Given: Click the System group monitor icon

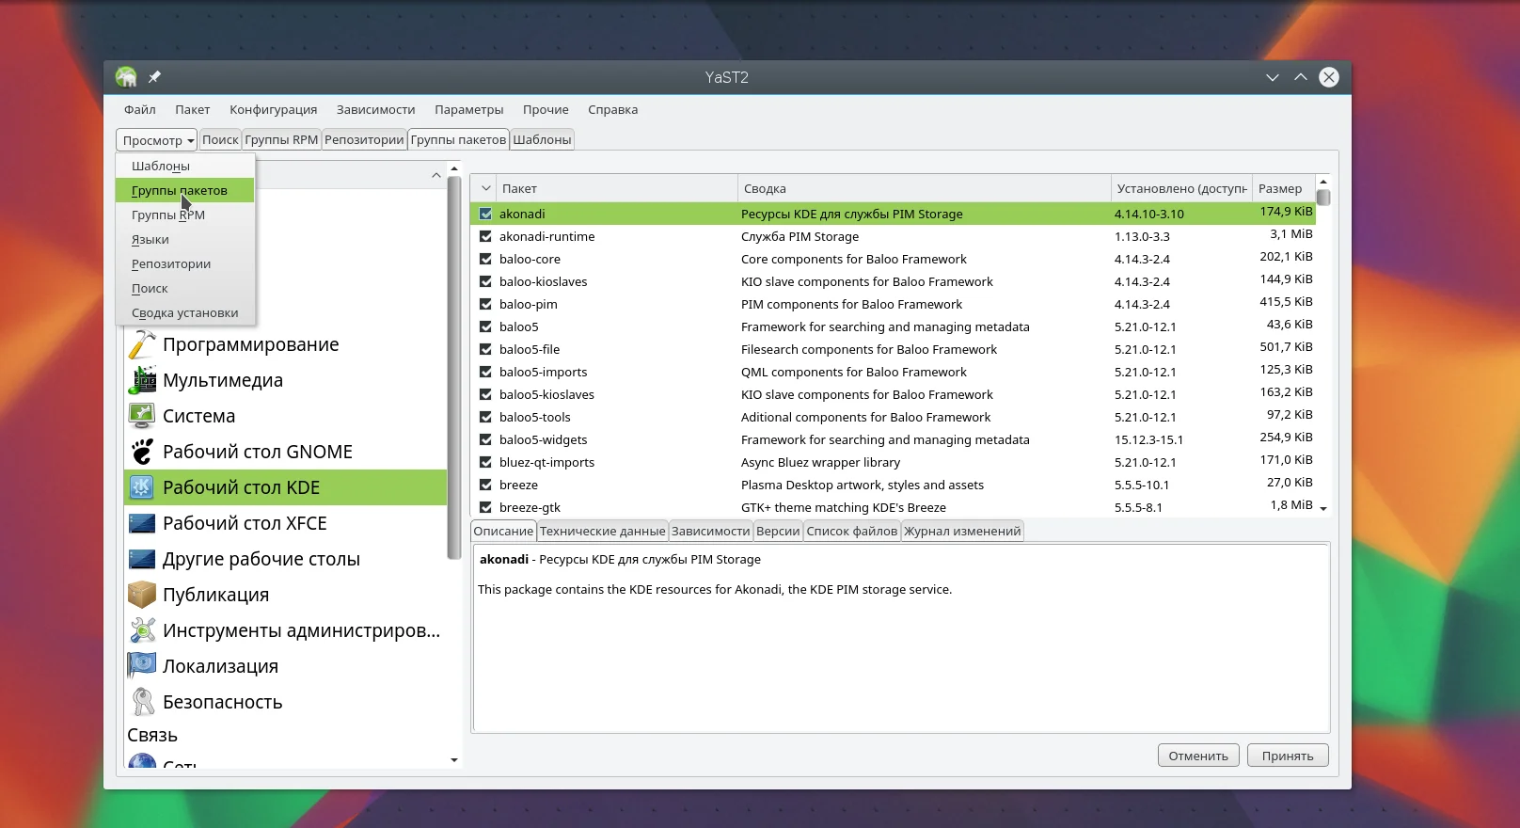Looking at the screenshot, I should click(x=142, y=416).
